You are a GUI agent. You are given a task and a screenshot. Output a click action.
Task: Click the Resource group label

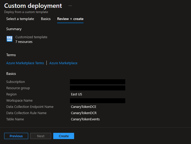pos(18,88)
